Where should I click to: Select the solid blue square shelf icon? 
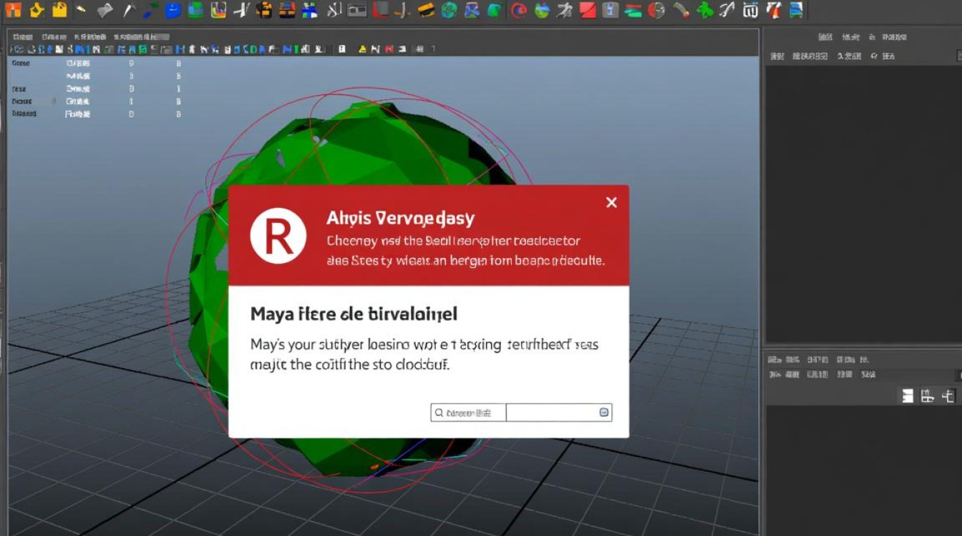[x=173, y=10]
